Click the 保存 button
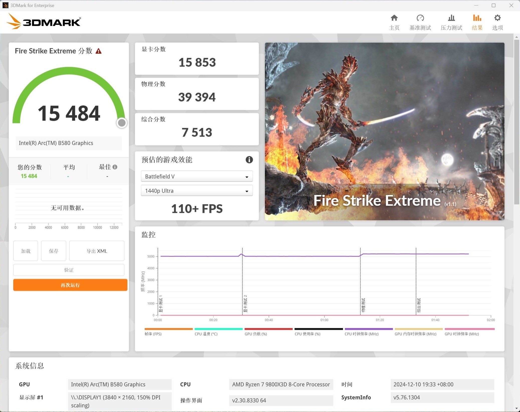 (54, 251)
